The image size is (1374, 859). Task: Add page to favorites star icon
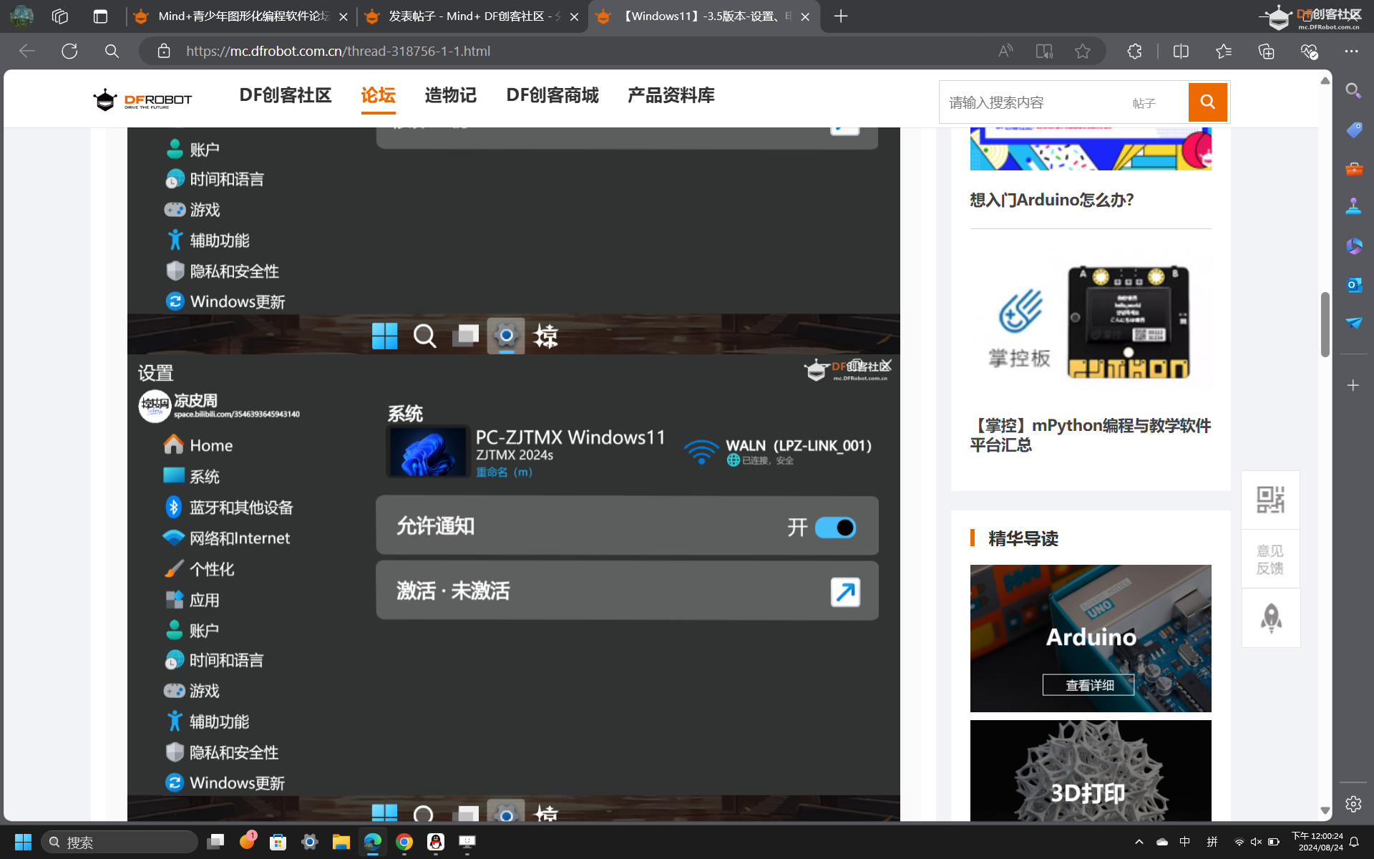[1083, 51]
